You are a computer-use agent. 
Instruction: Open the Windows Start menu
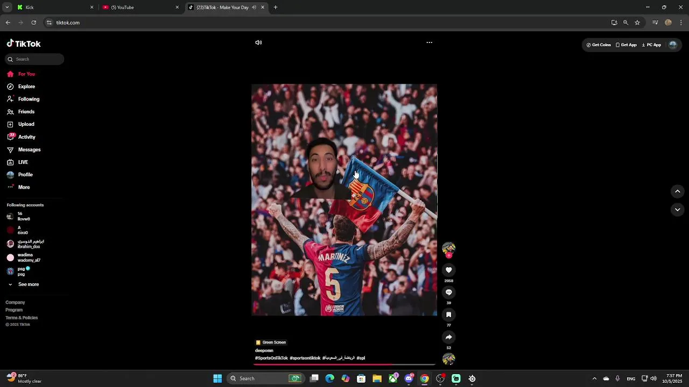point(217,378)
